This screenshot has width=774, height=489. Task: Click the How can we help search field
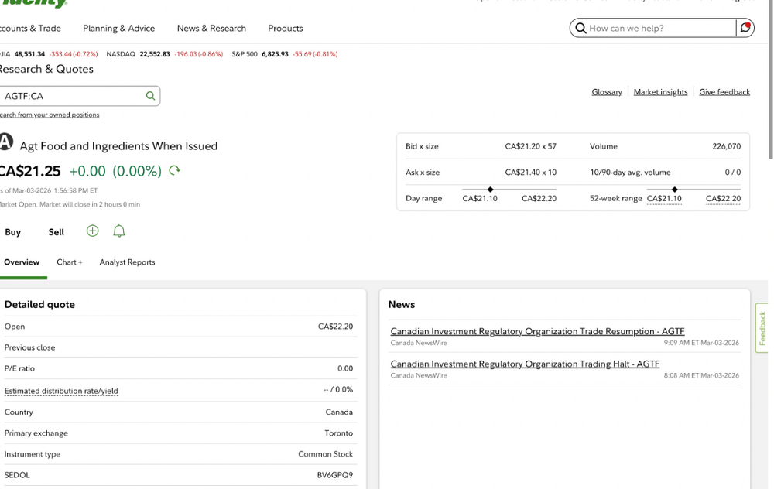(x=662, y=28)
